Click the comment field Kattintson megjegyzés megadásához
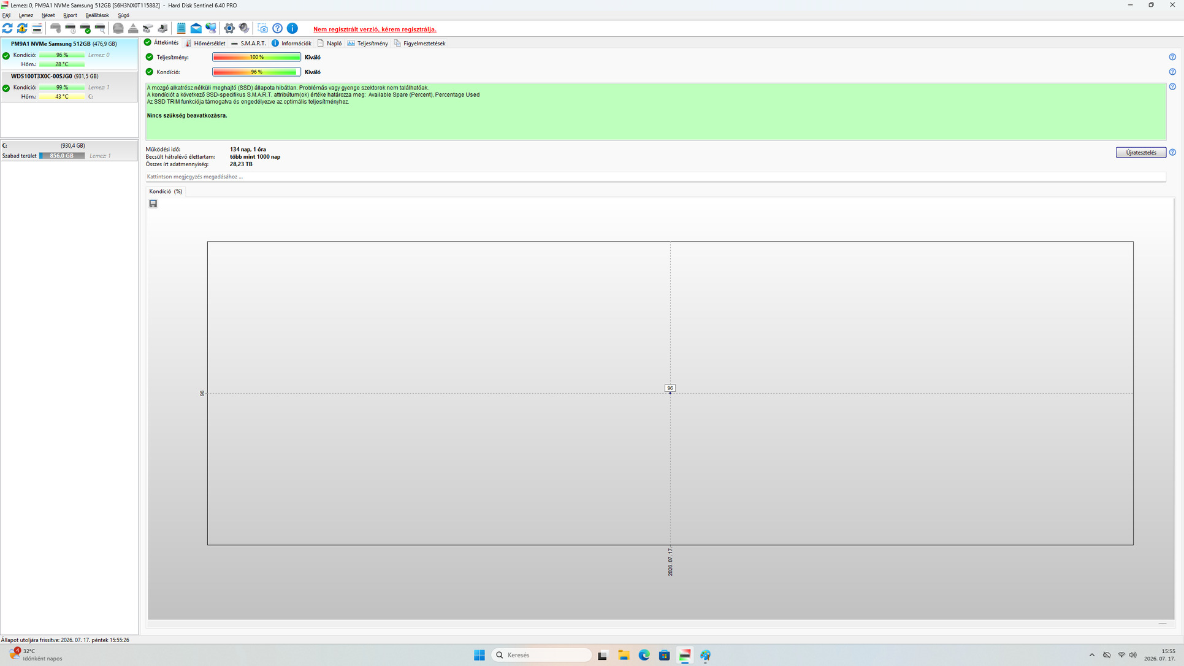1184x666 pixels. (655, 177)
